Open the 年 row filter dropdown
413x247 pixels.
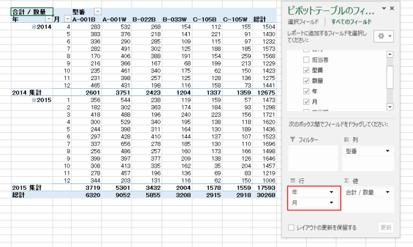click(48, 19)
